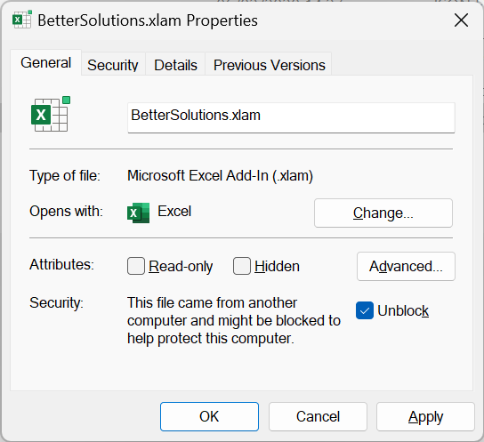Open the Details tab
Image resolution: width=484 pixels, height=442 pixels.
pyautogui.click(x=175, y=65)
